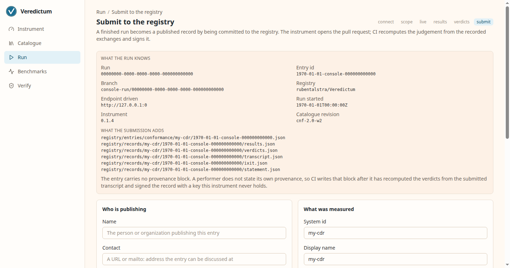The image size is (510, 268).
Task: Click the registry/entries/conformance json path
Action: click(x=193, y=138)
